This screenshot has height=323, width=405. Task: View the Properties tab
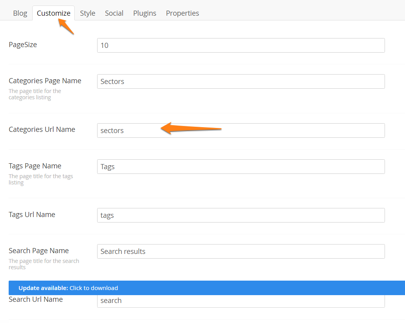pyautogui.click(x=182, y=13)
